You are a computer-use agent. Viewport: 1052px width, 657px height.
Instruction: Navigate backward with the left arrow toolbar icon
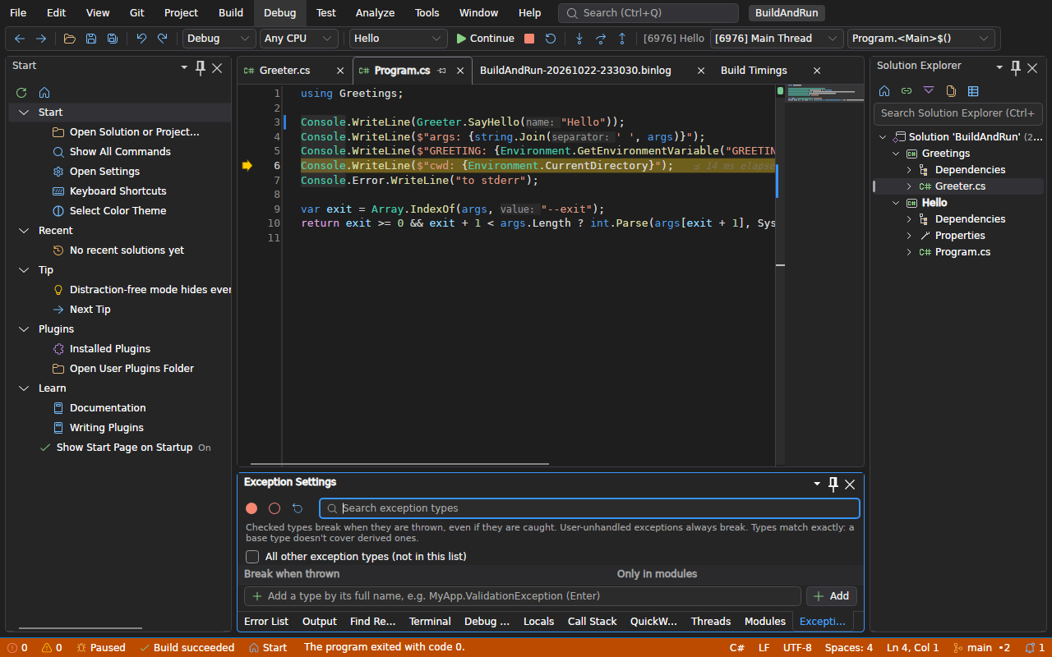(x=20, y=39)
